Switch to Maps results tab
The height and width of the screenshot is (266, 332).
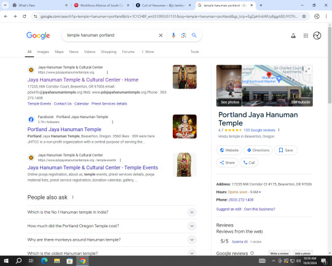(x=59, y=52)
